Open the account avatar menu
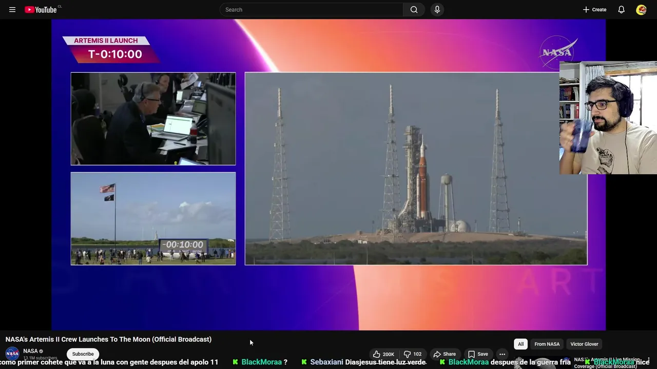Viewport: 657px width, 369px height. tap(641, 10)
